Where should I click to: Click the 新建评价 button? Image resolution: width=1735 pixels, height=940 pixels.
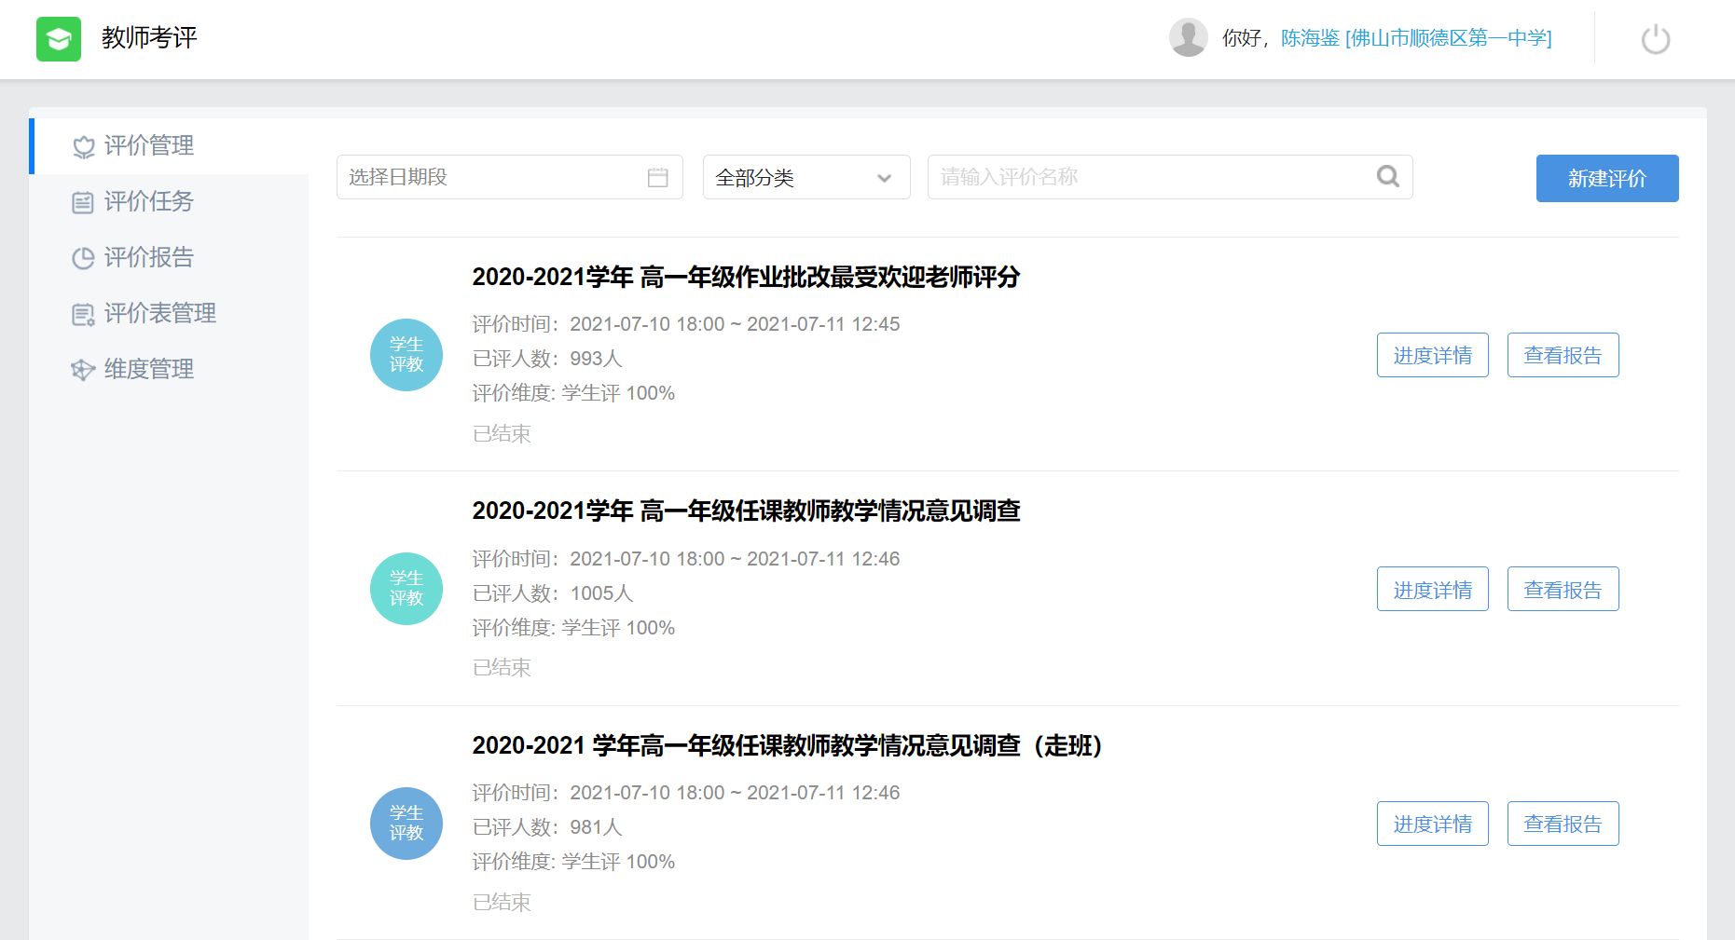(x=1606, y=178)
